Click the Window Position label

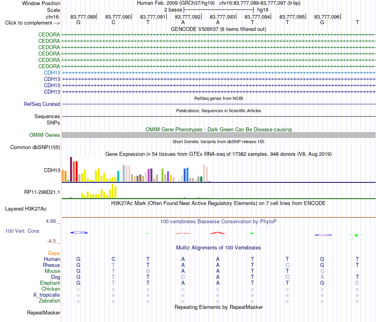[41, 3]
